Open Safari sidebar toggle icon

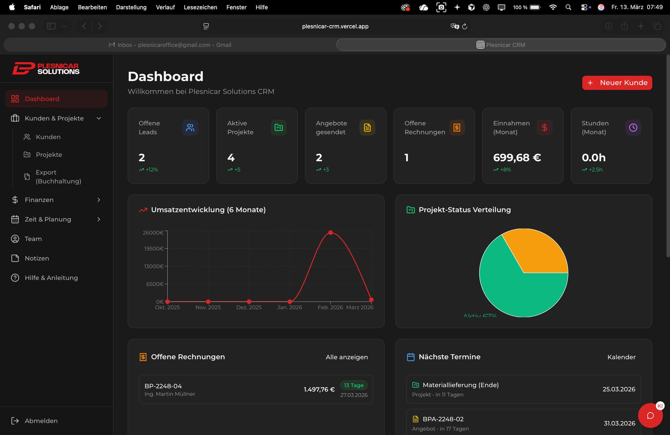tap(51, 26)
